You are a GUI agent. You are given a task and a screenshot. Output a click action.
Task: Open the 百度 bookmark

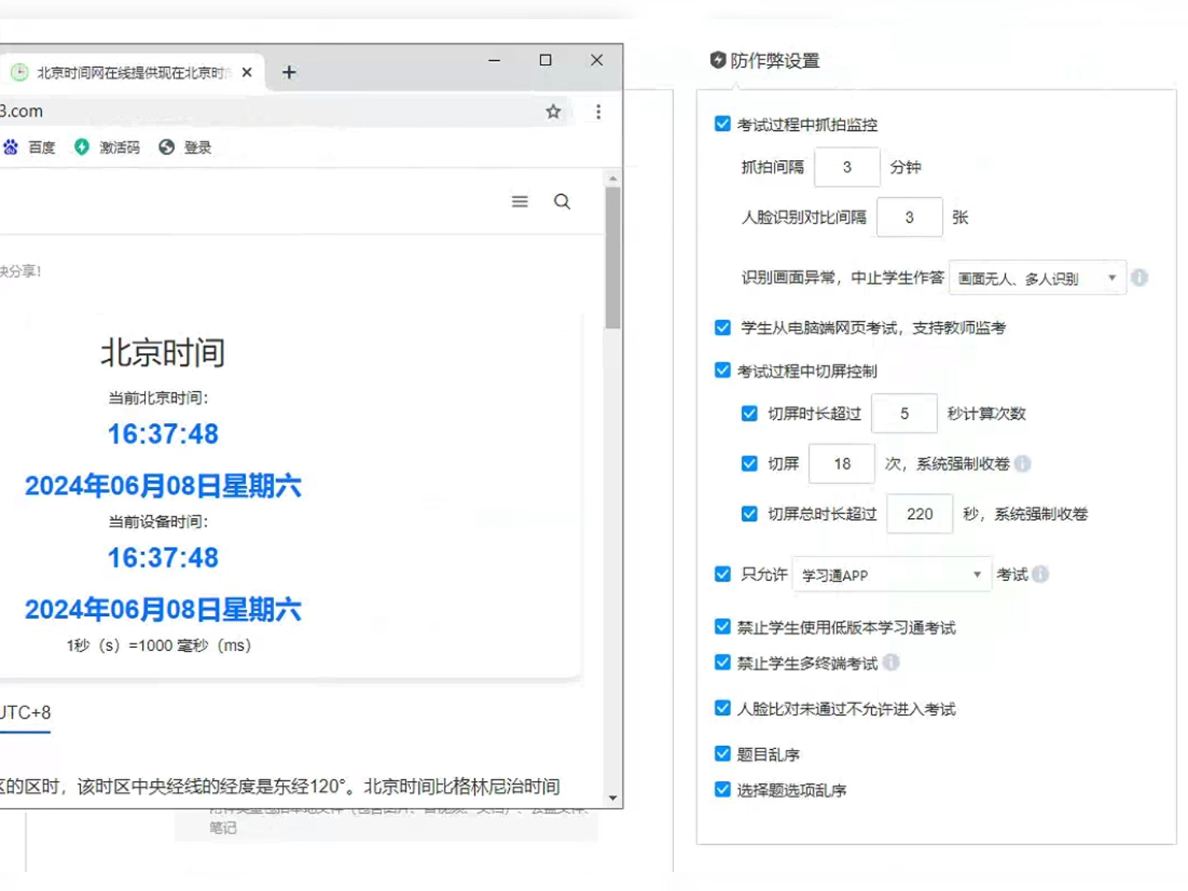[x=30, y=147]
